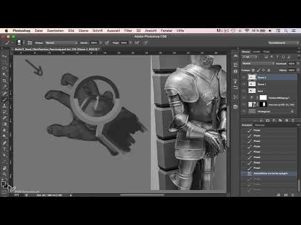The width and height of the screenshot is (301, 225).
Task: Open the layer blend mode Normal dropdown
Action: coord(258,64)
